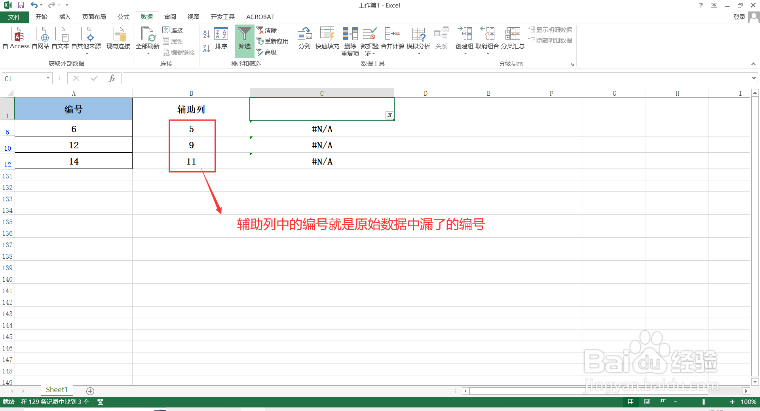Screen dimensions: 760x411
Task: Clear the filter (清除)
Action: point(267,30)
